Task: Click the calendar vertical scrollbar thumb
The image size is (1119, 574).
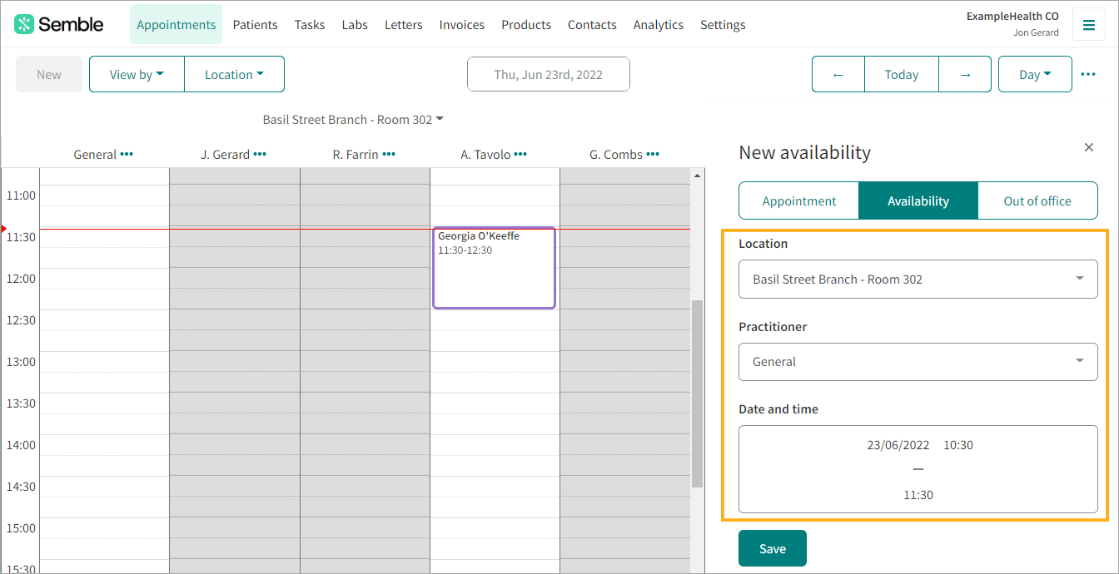Action: [698, 393]
